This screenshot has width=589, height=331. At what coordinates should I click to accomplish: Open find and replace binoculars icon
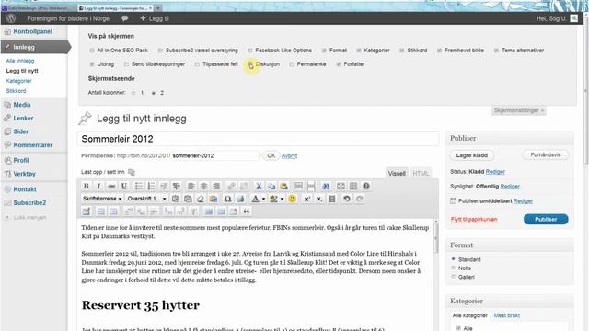click(326, 186)
